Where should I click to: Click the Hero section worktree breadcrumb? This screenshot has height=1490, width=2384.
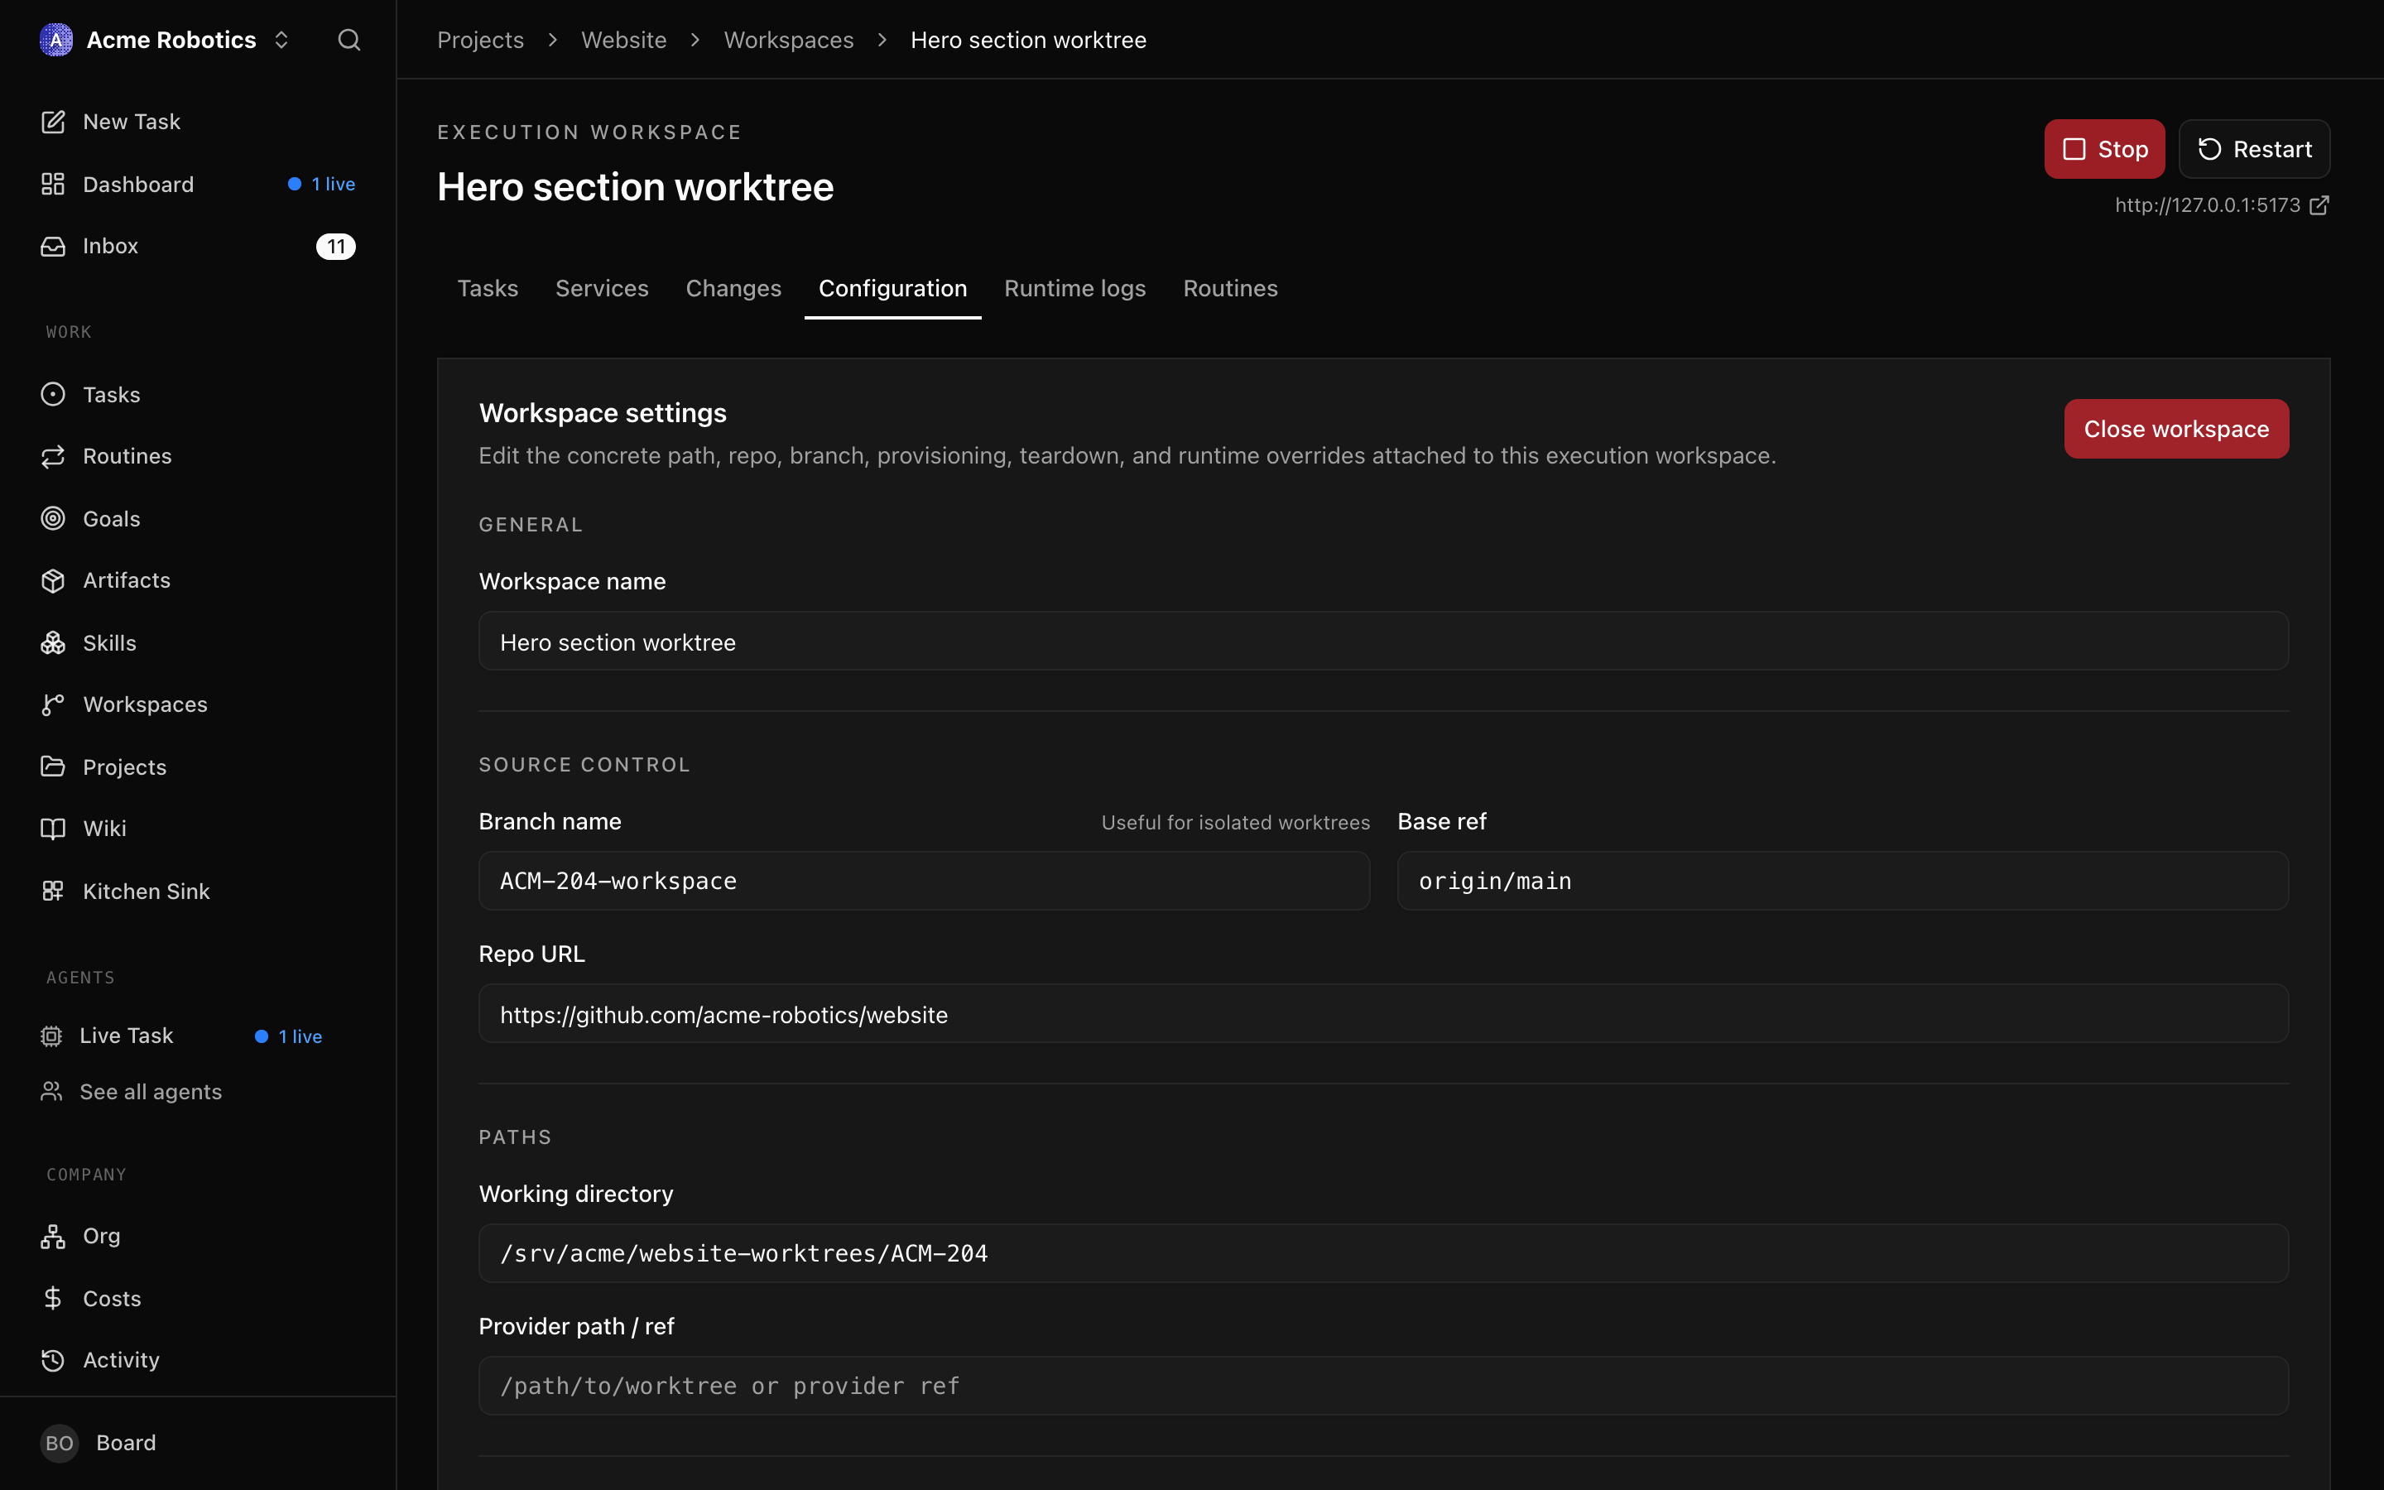(x=1028, y=40)
